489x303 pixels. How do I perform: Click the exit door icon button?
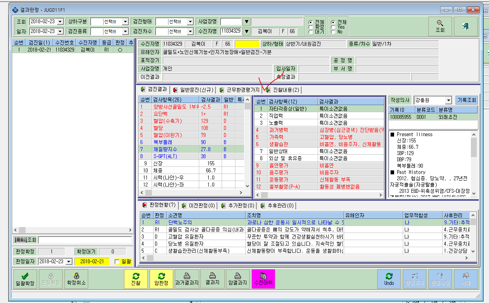tap(465, 26)
